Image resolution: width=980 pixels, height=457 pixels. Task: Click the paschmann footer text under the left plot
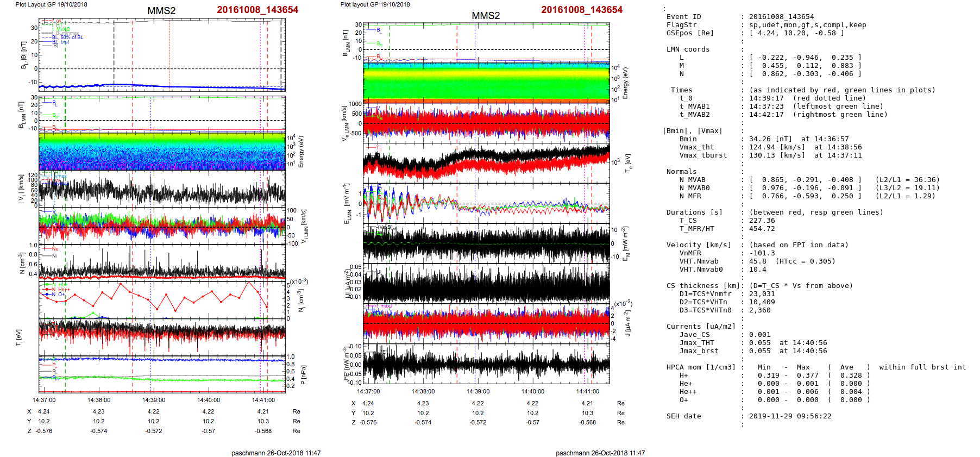[x=276, y=453]
